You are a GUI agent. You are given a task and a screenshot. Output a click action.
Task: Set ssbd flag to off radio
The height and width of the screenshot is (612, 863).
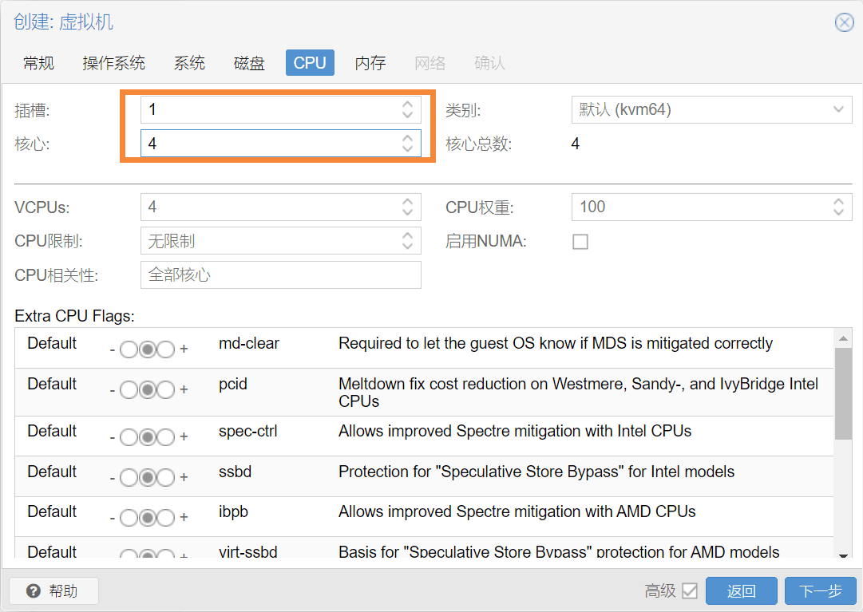[129, 477]
